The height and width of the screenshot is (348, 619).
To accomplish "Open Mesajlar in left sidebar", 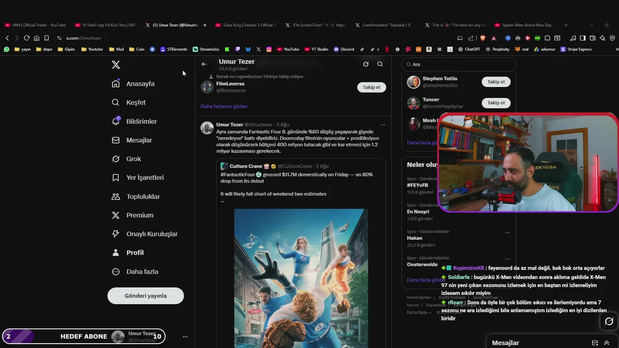I will click(x=132, y=140).
